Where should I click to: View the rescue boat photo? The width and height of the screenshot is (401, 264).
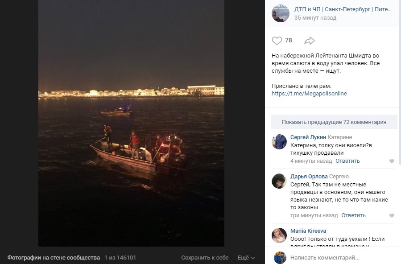(131, 123)
